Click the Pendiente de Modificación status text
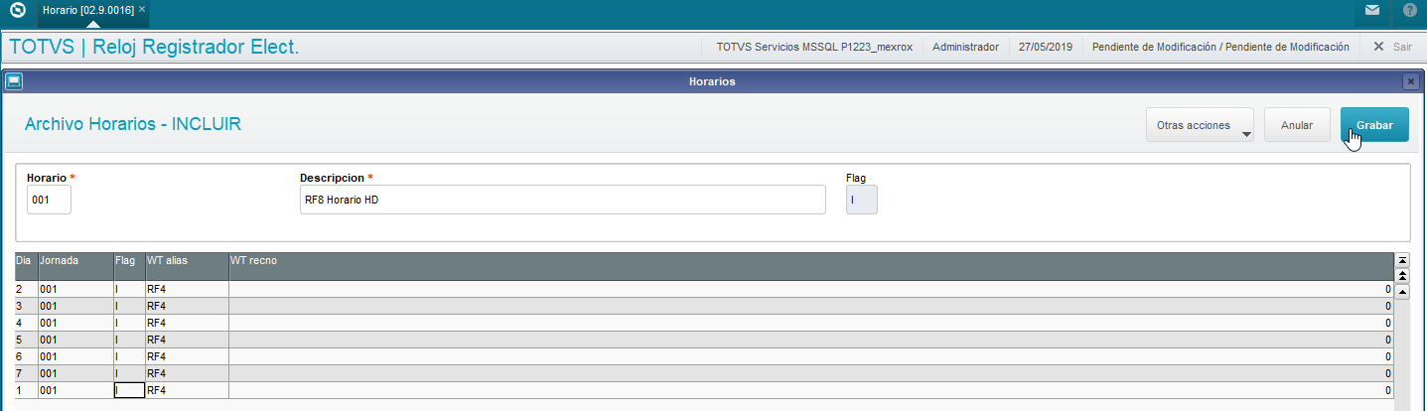Viewport: 1427px width, 411px height. tap(1220, 47)
